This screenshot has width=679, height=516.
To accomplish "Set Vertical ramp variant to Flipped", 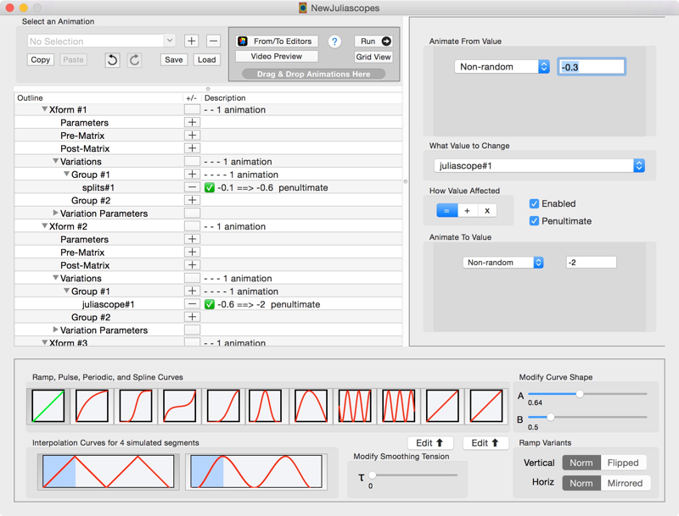I will pyautogui.click(x=623, y=463).
